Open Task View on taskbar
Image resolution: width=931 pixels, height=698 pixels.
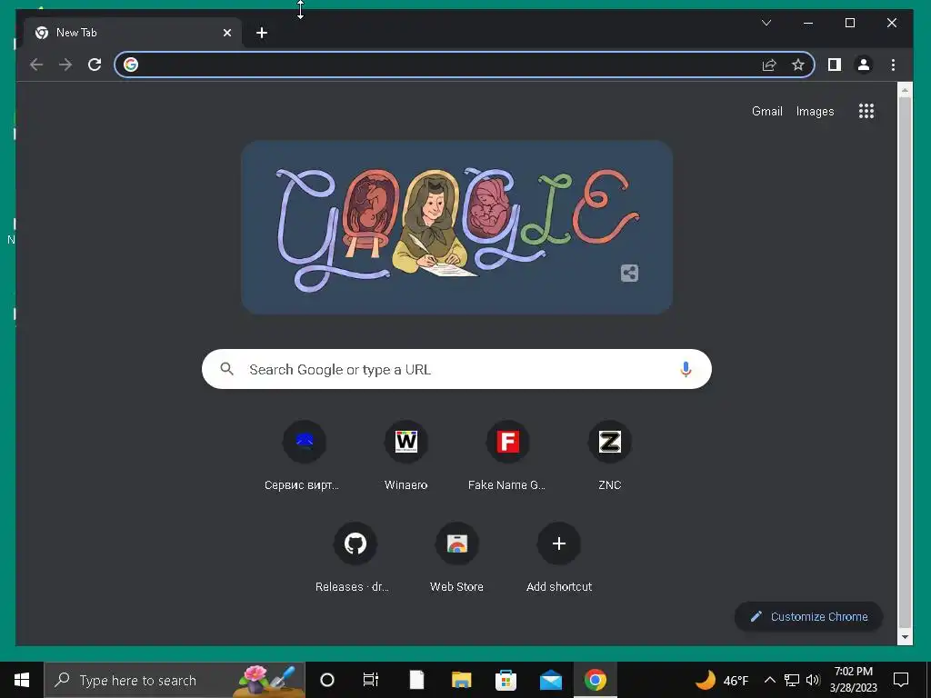tap(371, 680)
